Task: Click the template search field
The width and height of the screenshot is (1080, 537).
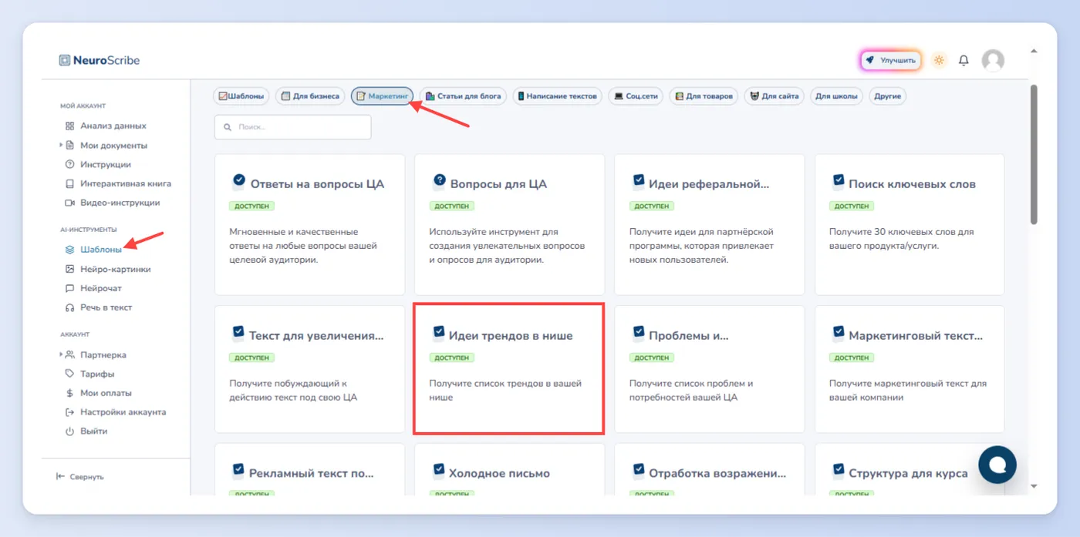Action: click(293, 127)
